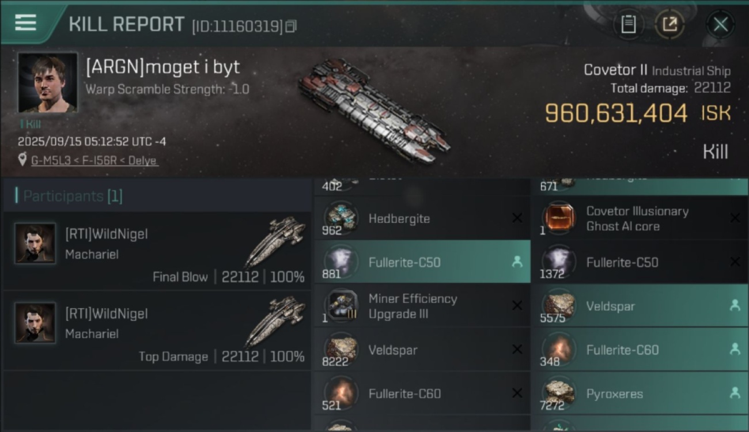Open the hamburger menu icon
Image resolution: width=749 pixels, height=432 pixels.
click(x=25, y=22)
